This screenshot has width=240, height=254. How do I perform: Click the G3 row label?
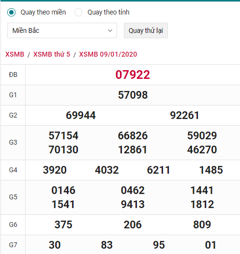click(x=13, y=143)
